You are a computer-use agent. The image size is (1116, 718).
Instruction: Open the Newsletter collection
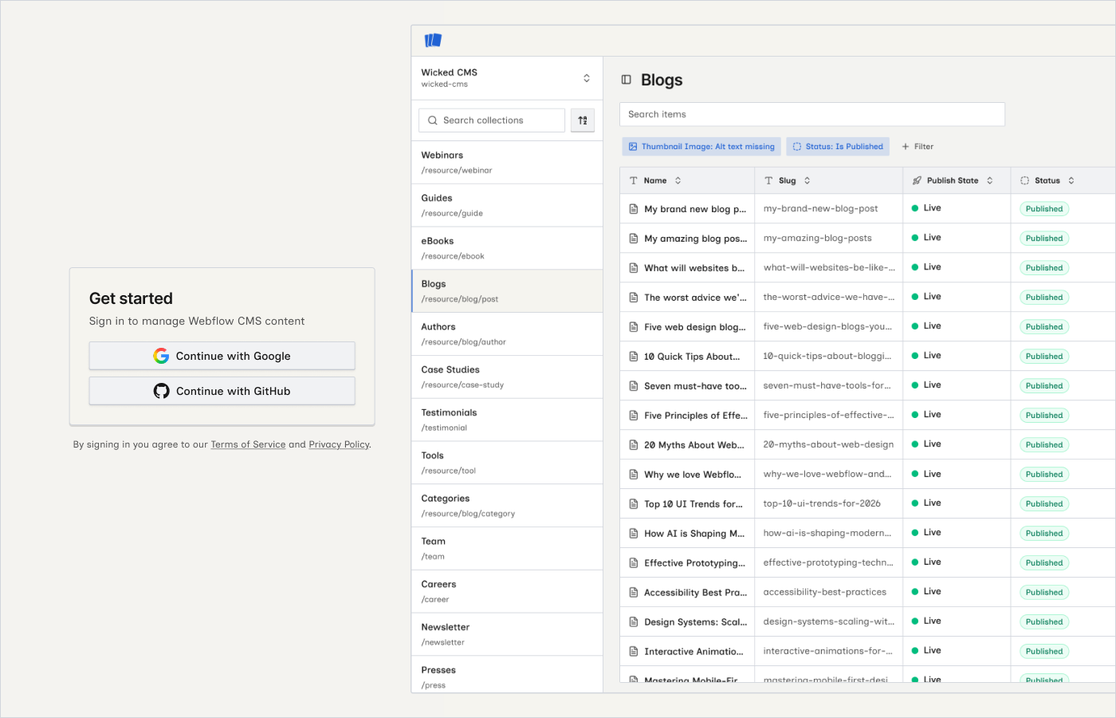click(507, 635)
